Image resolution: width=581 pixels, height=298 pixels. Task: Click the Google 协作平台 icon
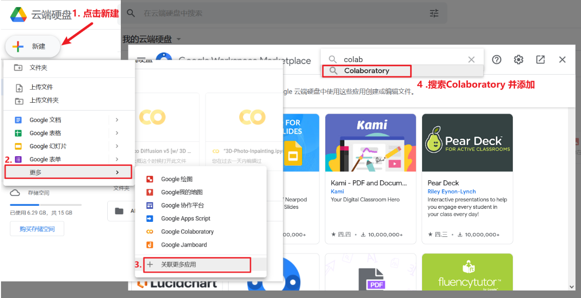[150, 205]
